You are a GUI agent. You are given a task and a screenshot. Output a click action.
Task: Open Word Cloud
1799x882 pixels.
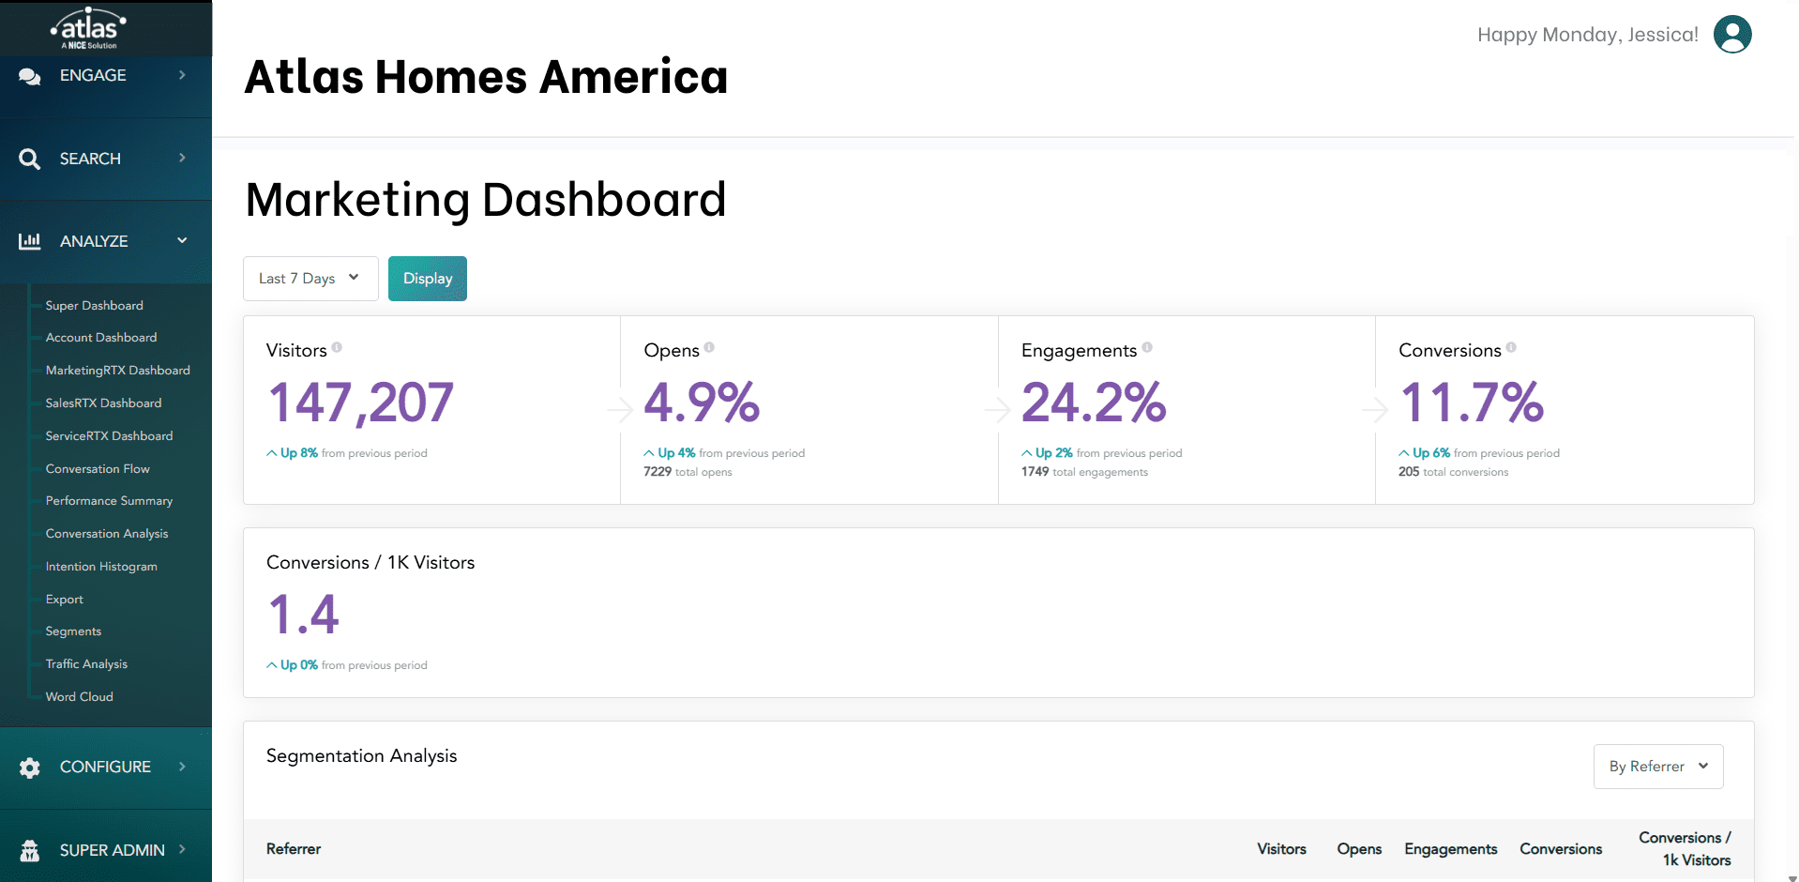tap(80, 697)
